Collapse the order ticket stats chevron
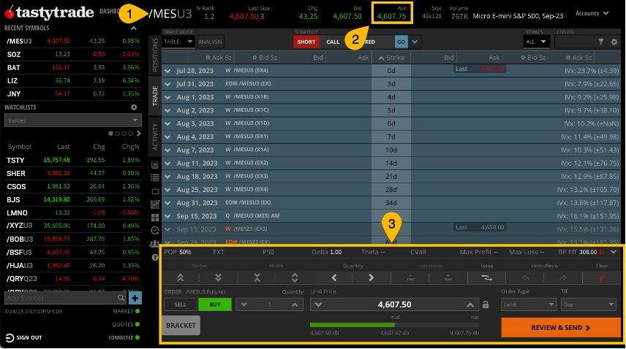Viewport: 626px width, 349px height. pyautogui.click(x=614, y=252)
